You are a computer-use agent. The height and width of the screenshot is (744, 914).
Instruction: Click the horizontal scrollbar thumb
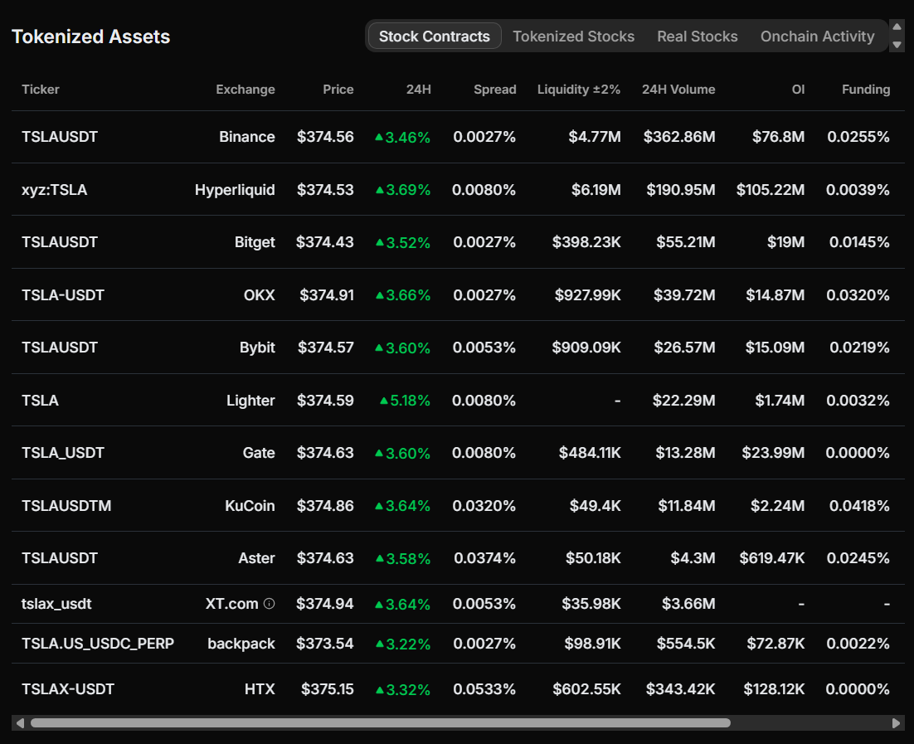click(381, 723)
